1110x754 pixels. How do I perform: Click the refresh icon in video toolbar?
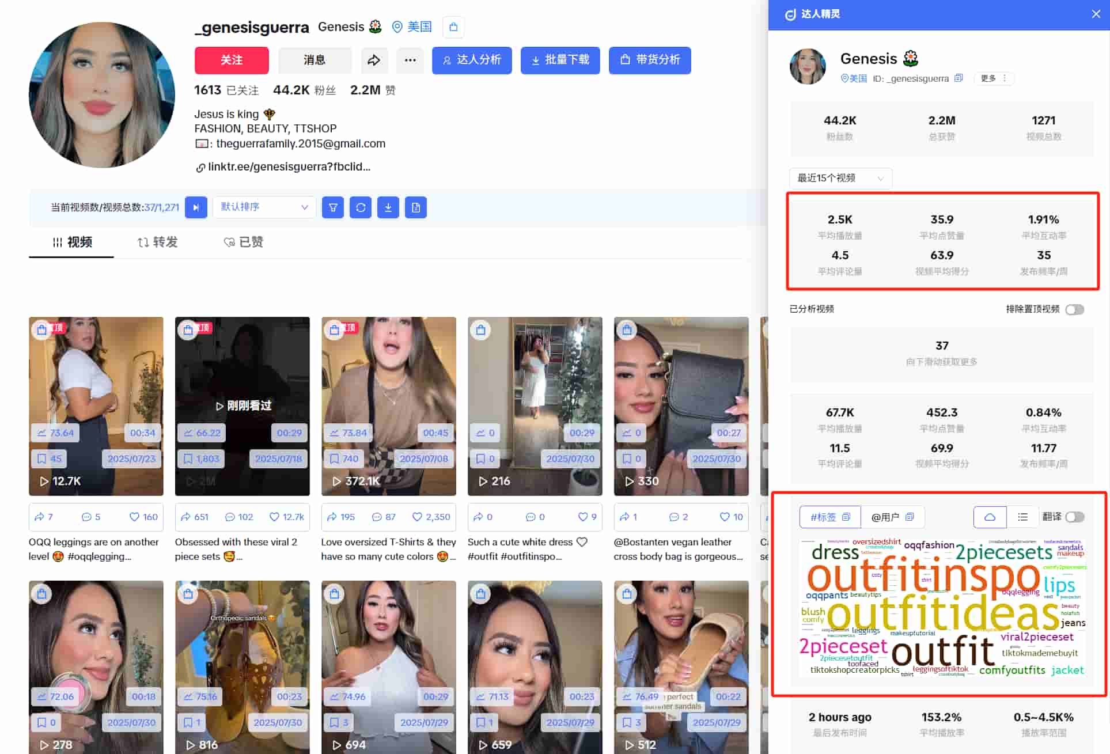point(361,207)
